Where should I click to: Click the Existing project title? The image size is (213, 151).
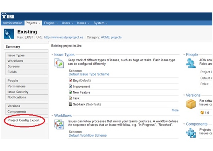(27, 32)
